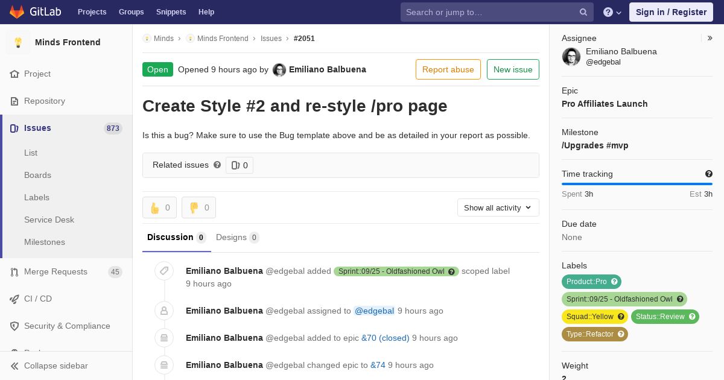Image resolution: width=724 pixels, height=380 pixels.
Task: Click the Report abuse button
Action: point(448,69)
